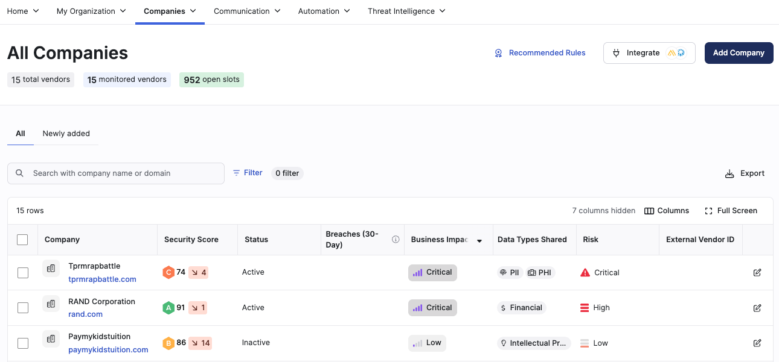Open the Companies menu
Image resolution: width=779 pixels, height=362 pixels.
click(x=170, y=11)
